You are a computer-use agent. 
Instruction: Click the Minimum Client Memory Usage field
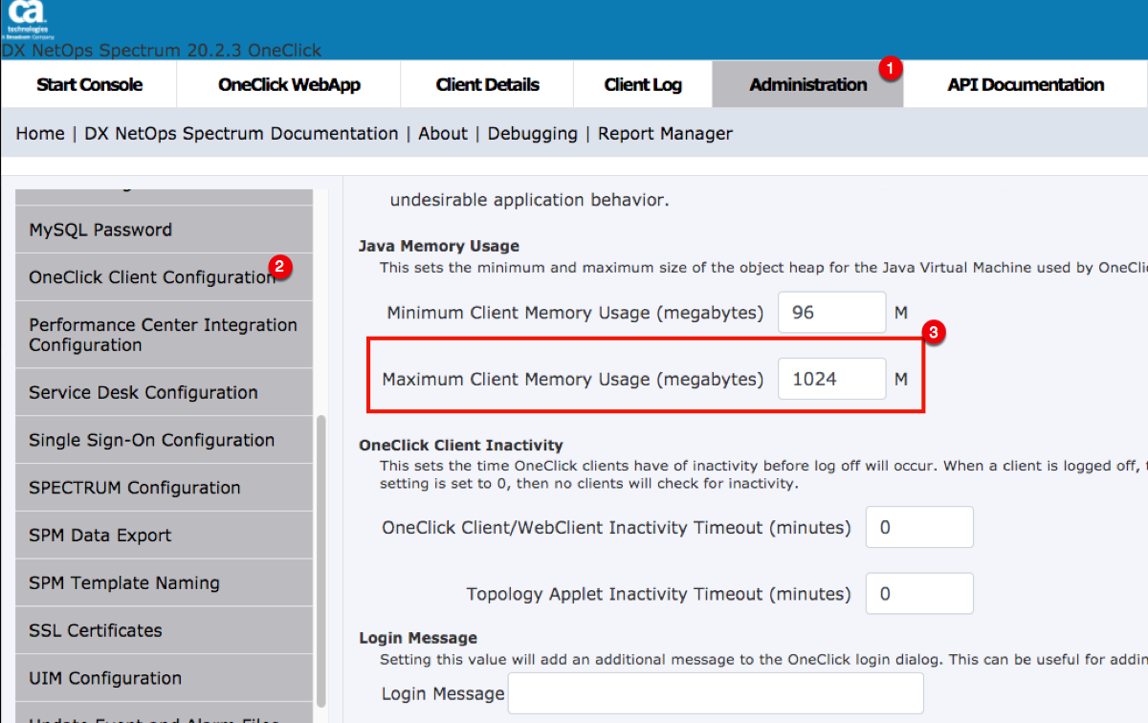[x=831, y=313]
